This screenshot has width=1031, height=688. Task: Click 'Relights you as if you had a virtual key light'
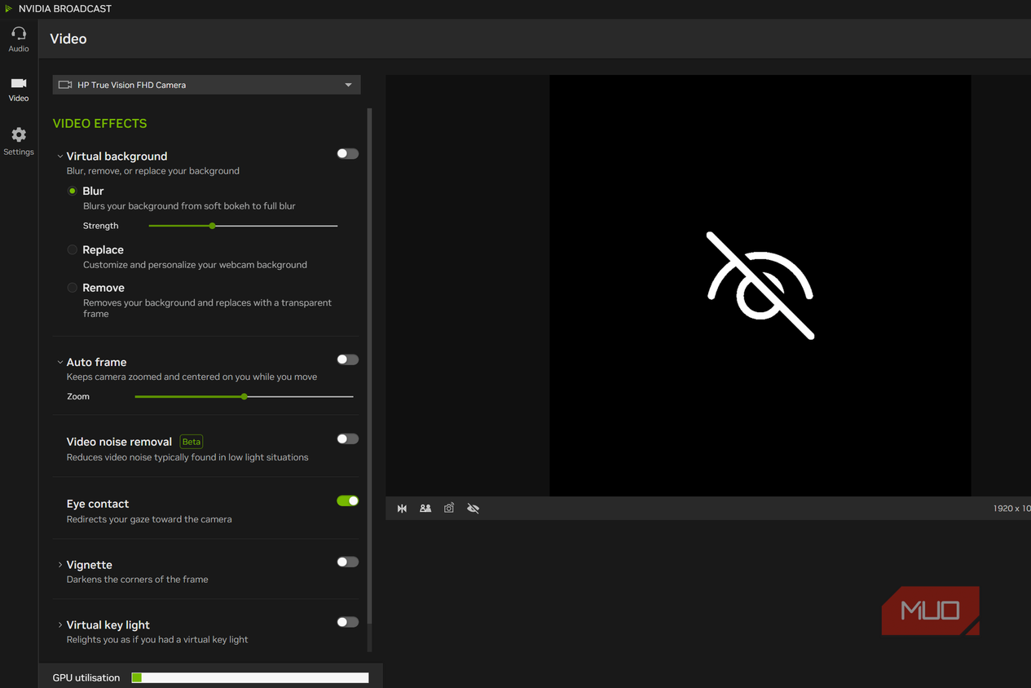(x=157, y=640)
